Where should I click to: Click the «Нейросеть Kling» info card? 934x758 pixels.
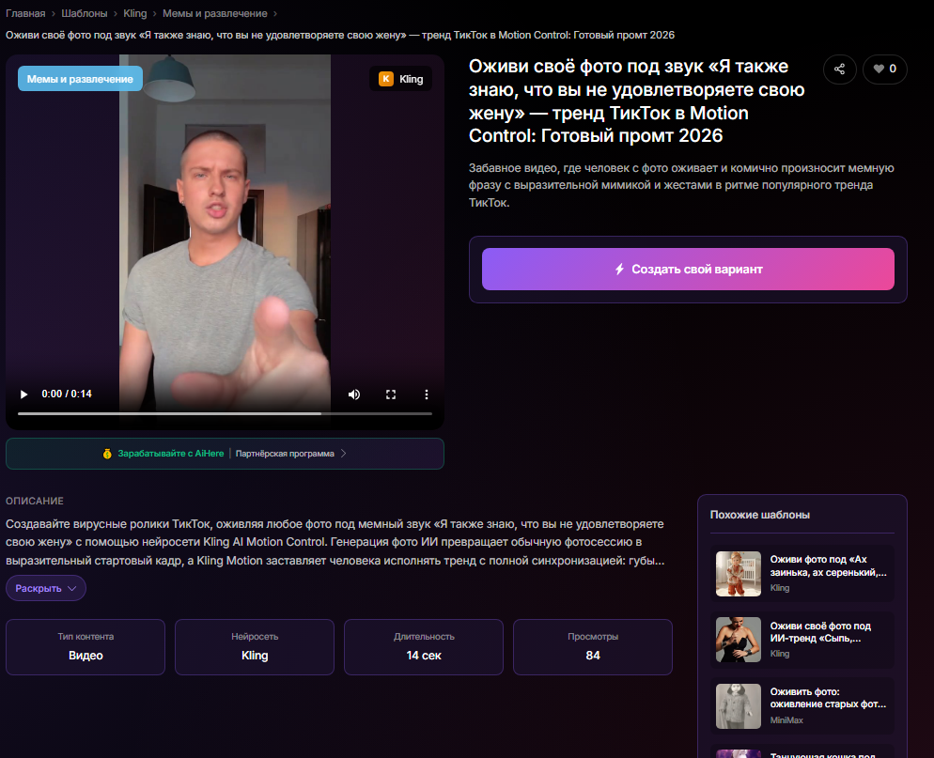[x=255, y=647]
